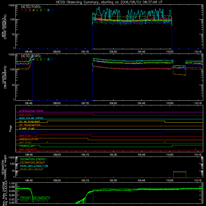Click detector number 6 in front segments legend
The height and width of the screenshot is (206, 206).
[41, 10]
